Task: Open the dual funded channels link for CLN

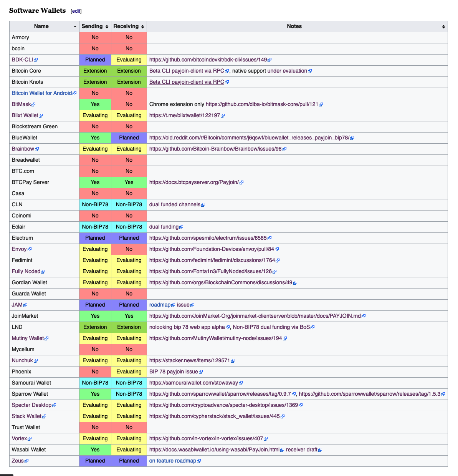Action: (175, 204)
